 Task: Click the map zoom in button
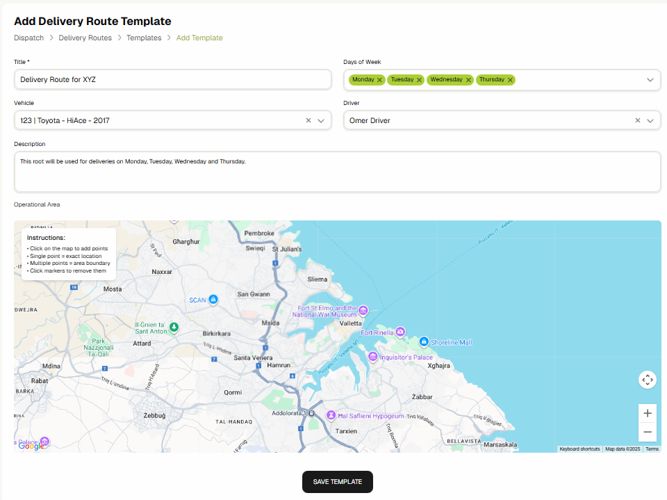point(648,413)
